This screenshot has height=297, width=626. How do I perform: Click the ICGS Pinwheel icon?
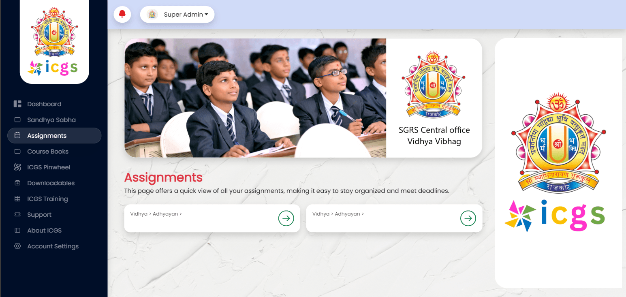(x=17, y=167)
